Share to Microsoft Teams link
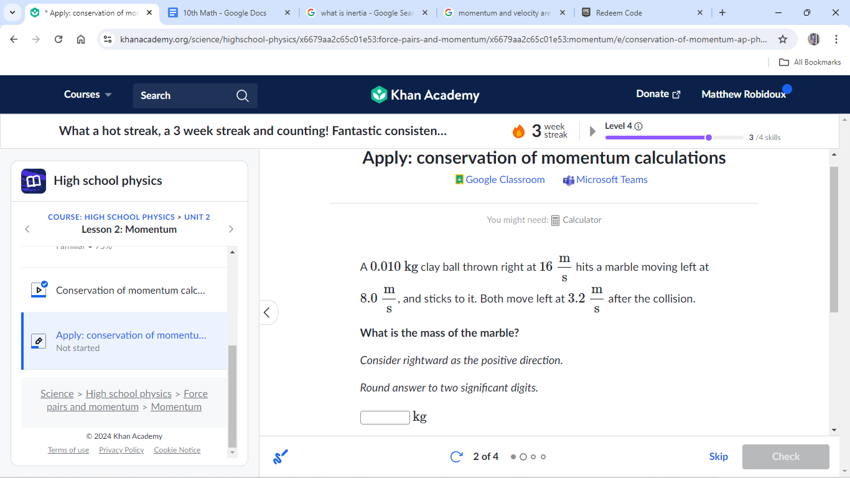The width and height of the screenshot is (850, 478). [x=605, y=180]
